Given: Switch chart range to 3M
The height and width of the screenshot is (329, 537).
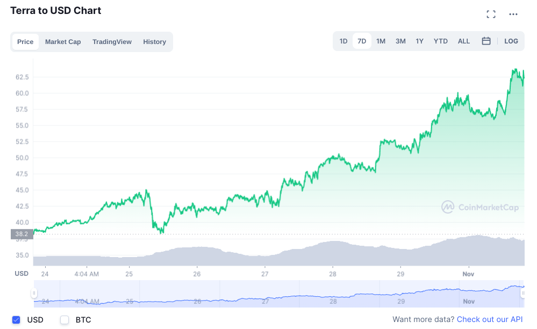Looking at the screenshot, I should tap(400, 41).
